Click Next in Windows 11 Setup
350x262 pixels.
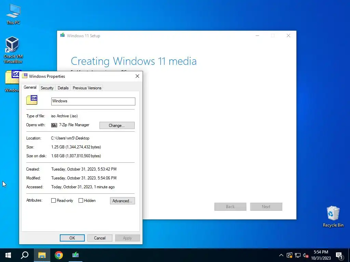266,207
